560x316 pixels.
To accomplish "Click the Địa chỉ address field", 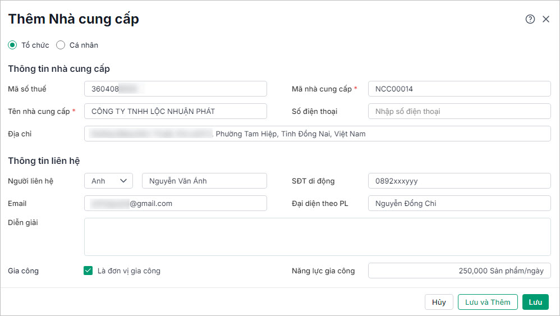I will point(317,134).
